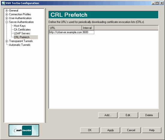This screenshot has height=140, width=165.
Task: Delete the selected CRL URL
Action: [x=149, y=115]
